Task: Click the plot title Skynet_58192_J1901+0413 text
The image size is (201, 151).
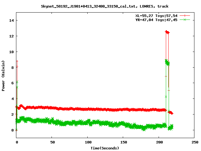Action: click(105, 6)
